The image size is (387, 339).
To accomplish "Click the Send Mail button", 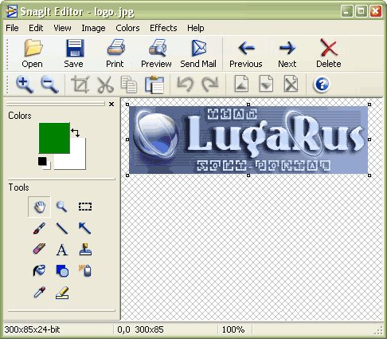I will (198, 53).
